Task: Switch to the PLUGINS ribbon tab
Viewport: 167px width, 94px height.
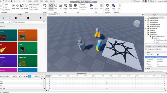Action: pos(53,1)
